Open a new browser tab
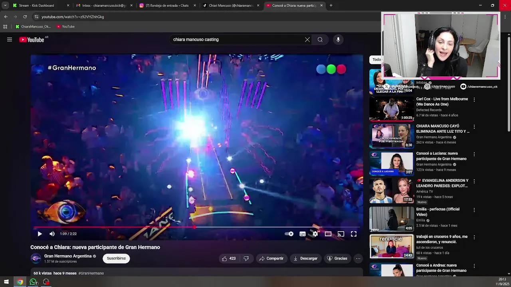The width and height of the screenshot is (511, 287). tap(331, 6)
